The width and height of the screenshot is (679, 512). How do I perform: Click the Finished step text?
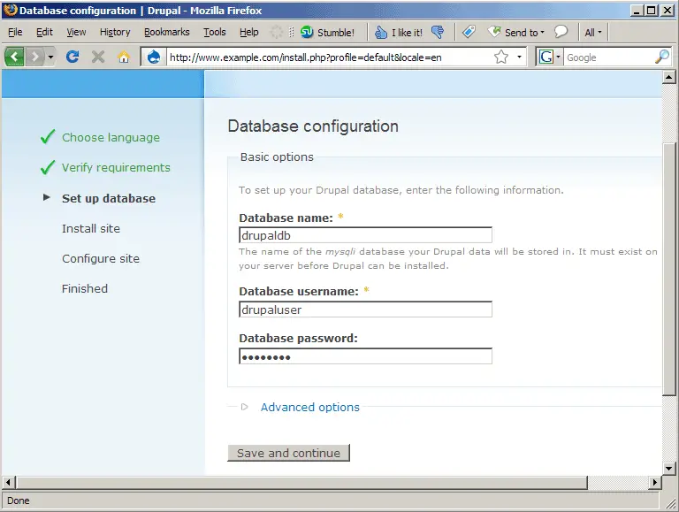[85, 288]
